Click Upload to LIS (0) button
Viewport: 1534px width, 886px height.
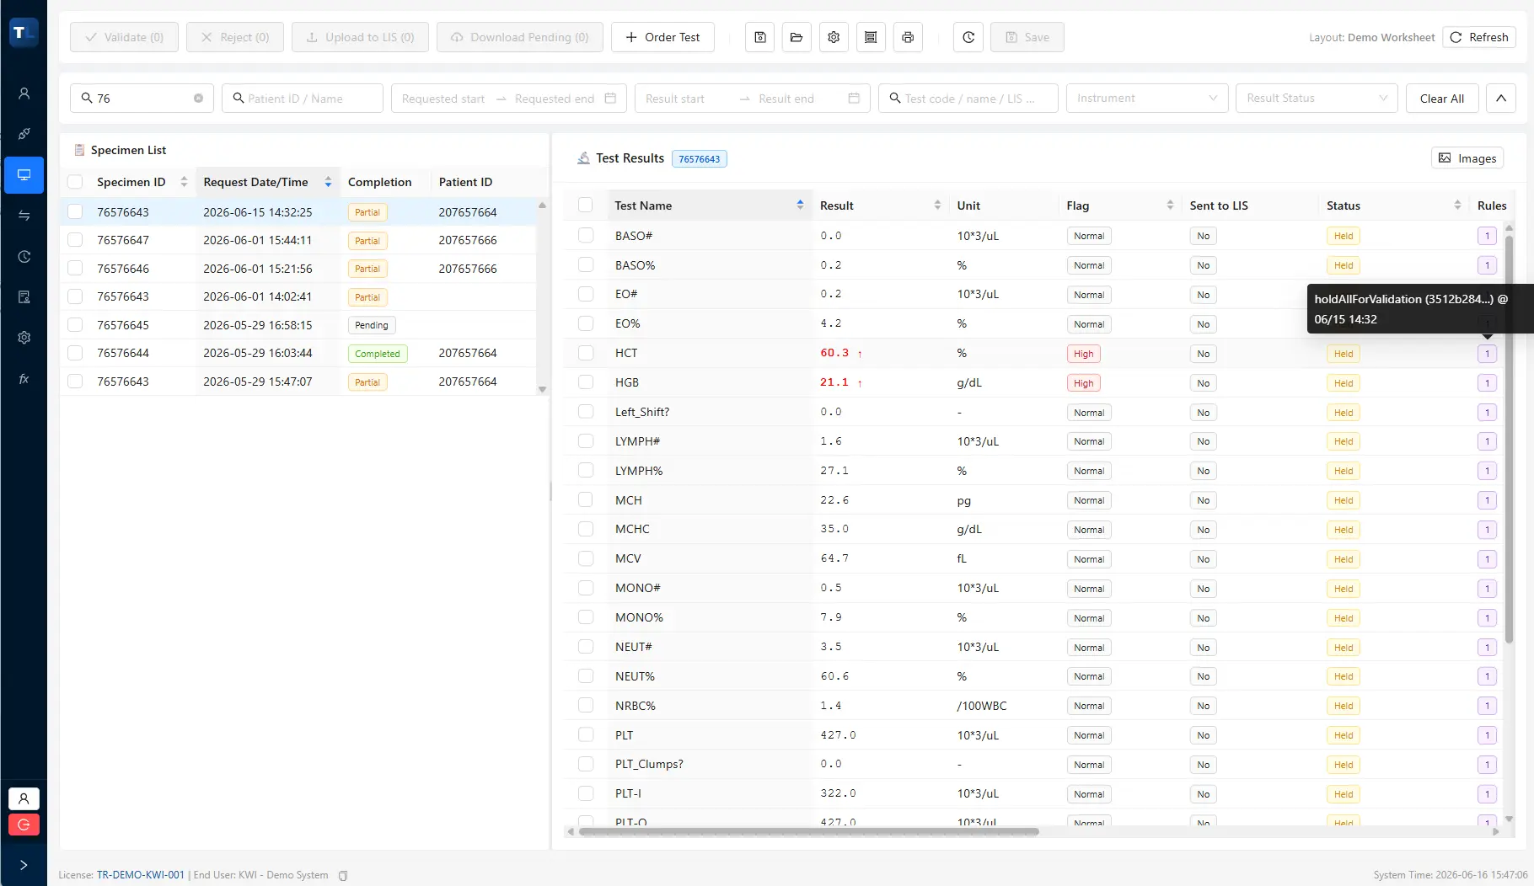pos(360,37)
